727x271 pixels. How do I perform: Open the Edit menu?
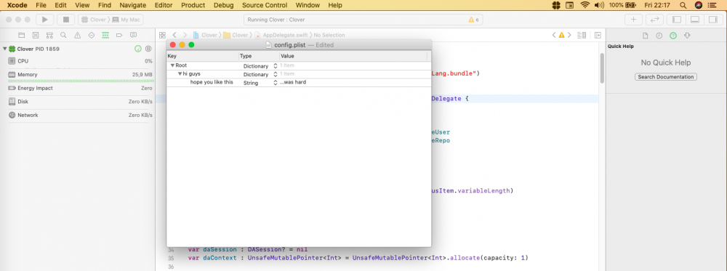click(x=61, y=5)
